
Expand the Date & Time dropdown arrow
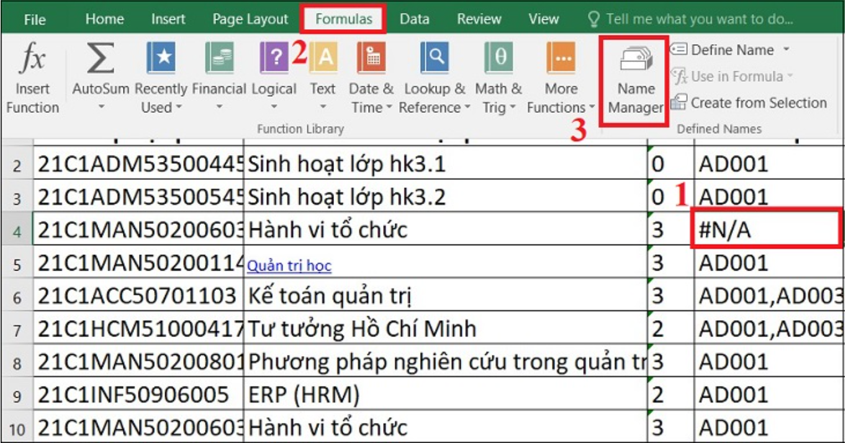(x=389, y=107)
